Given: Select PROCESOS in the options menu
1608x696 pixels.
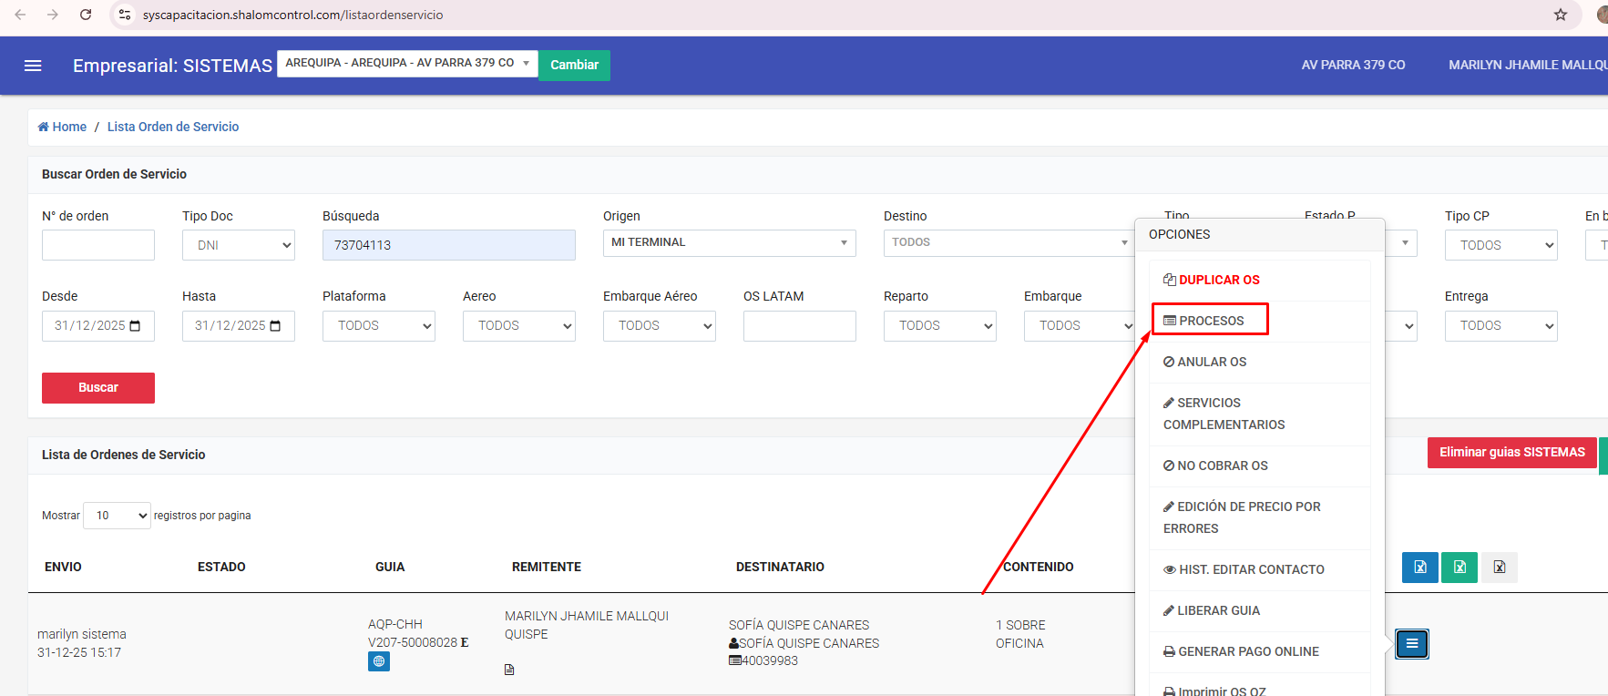Looking at the screenshot, I should (x=1210, y=321).
